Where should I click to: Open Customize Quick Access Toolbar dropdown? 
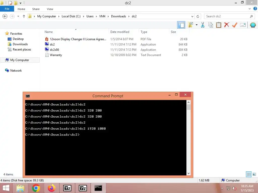pyautogui.click(x=21, y=3)
